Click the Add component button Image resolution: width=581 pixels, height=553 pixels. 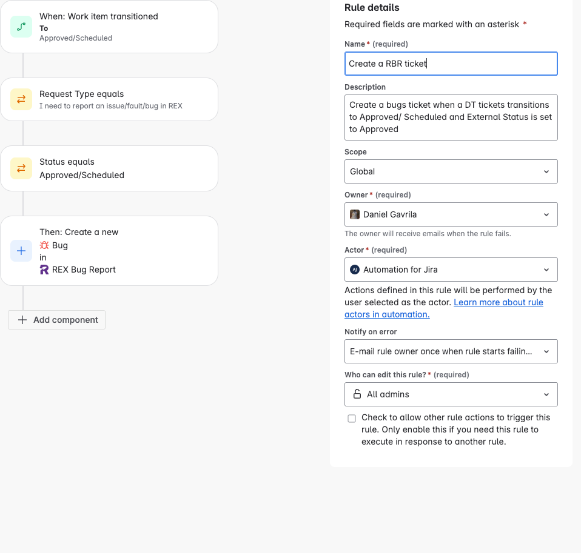point(56,320)
